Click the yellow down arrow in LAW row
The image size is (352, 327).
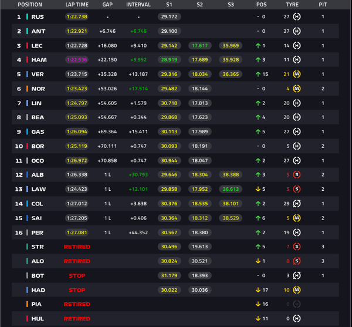(x=258, y=189)
